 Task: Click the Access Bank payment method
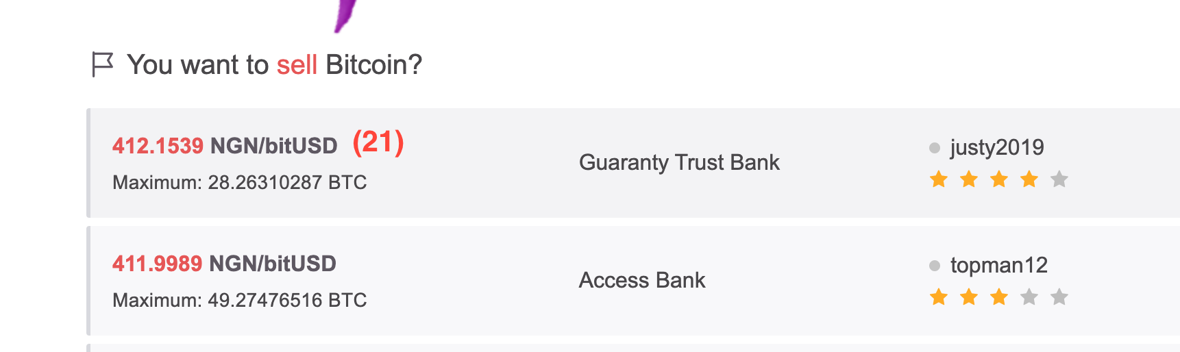click(642, 280)
